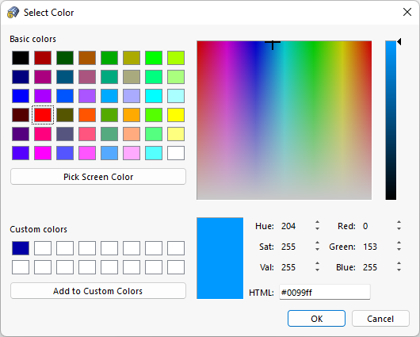Decrease the Sat value with down arrow
Image resolution: width=420 pixels, height=337 pixels.
[317, 250]
